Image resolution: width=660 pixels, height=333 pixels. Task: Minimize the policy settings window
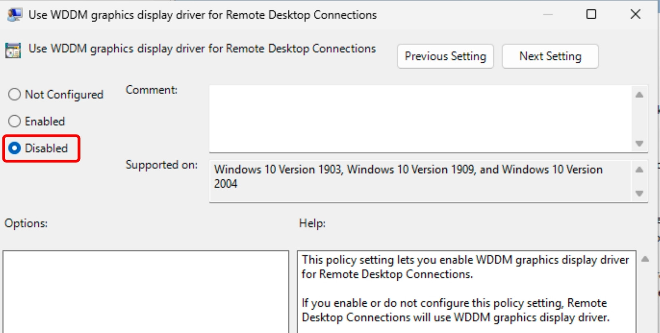coord(548,14)
